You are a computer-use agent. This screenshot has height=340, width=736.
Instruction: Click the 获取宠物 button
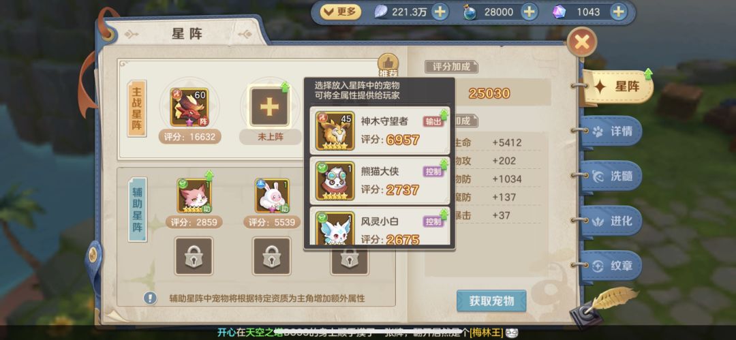pos(491,301)
